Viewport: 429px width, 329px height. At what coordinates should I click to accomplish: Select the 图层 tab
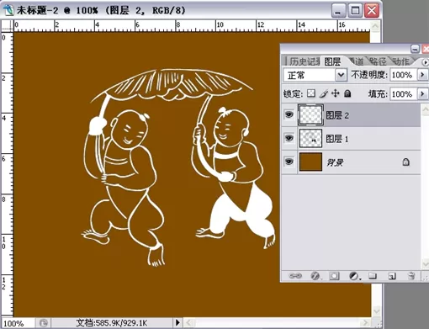(332, 61)
